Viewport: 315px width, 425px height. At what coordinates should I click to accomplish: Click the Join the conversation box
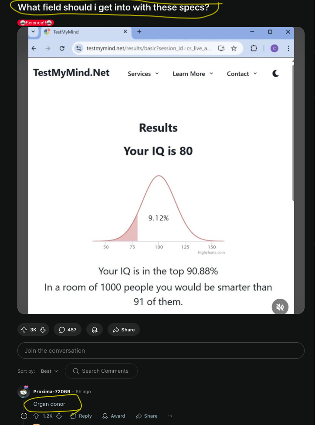[x=161, y=351]
